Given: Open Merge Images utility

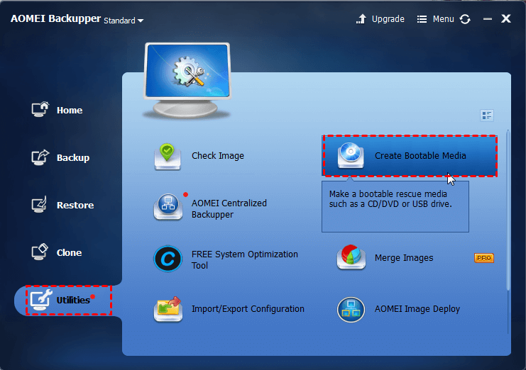Looking at the screenshot, I should coord(404,258).
